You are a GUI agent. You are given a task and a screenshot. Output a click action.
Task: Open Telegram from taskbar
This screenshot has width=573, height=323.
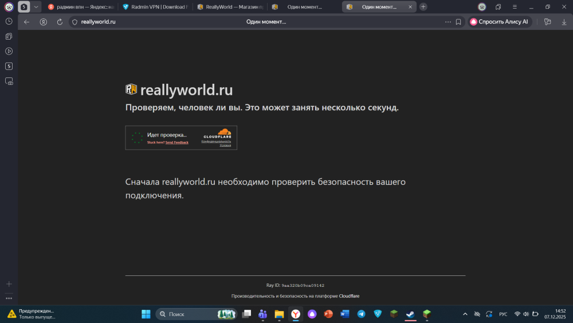[x=361, y=314]
